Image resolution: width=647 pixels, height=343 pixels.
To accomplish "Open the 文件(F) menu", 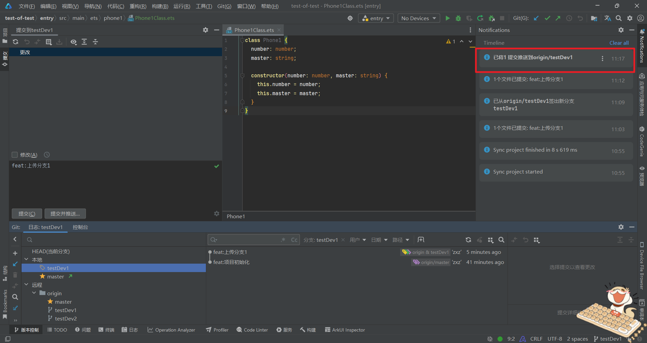I will (x=27, y=6).
